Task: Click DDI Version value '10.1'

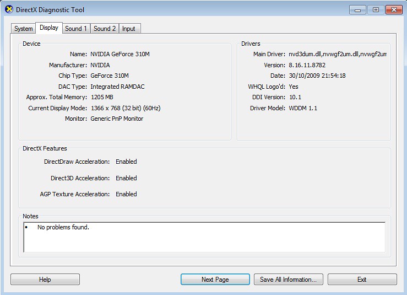Action: pyautogui.click(x=295, y=97)
